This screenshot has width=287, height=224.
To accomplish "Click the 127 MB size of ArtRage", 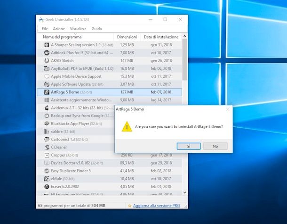I will 127,92.
